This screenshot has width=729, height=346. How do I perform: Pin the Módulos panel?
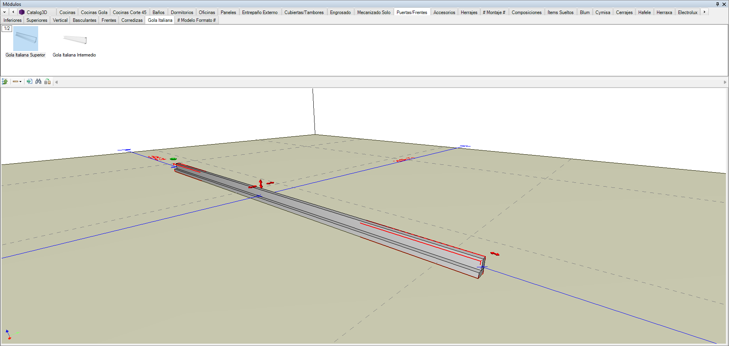(x=717, y=4)
